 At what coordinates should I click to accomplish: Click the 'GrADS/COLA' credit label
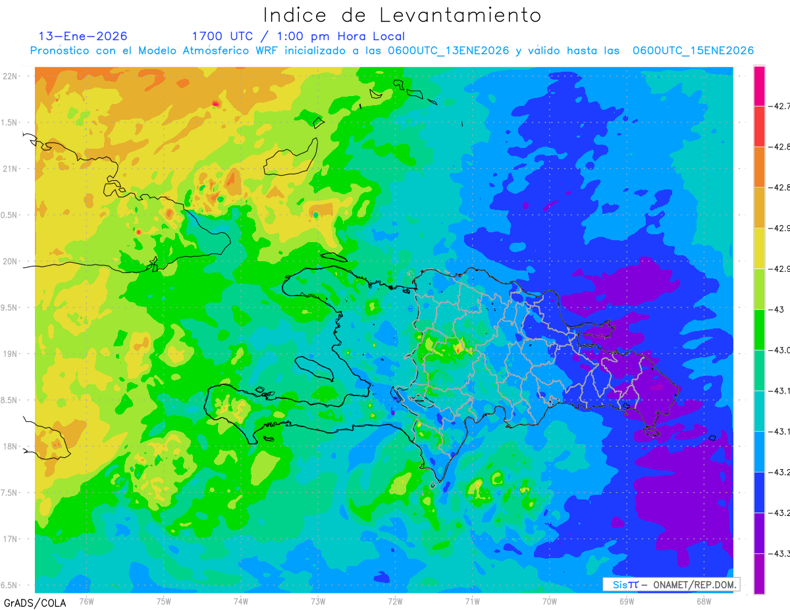[x=35, y=603]
